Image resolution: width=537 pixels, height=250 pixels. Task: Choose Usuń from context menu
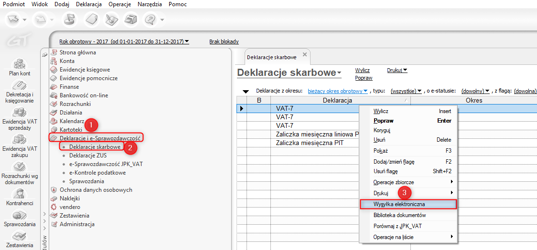pos(379,140)
